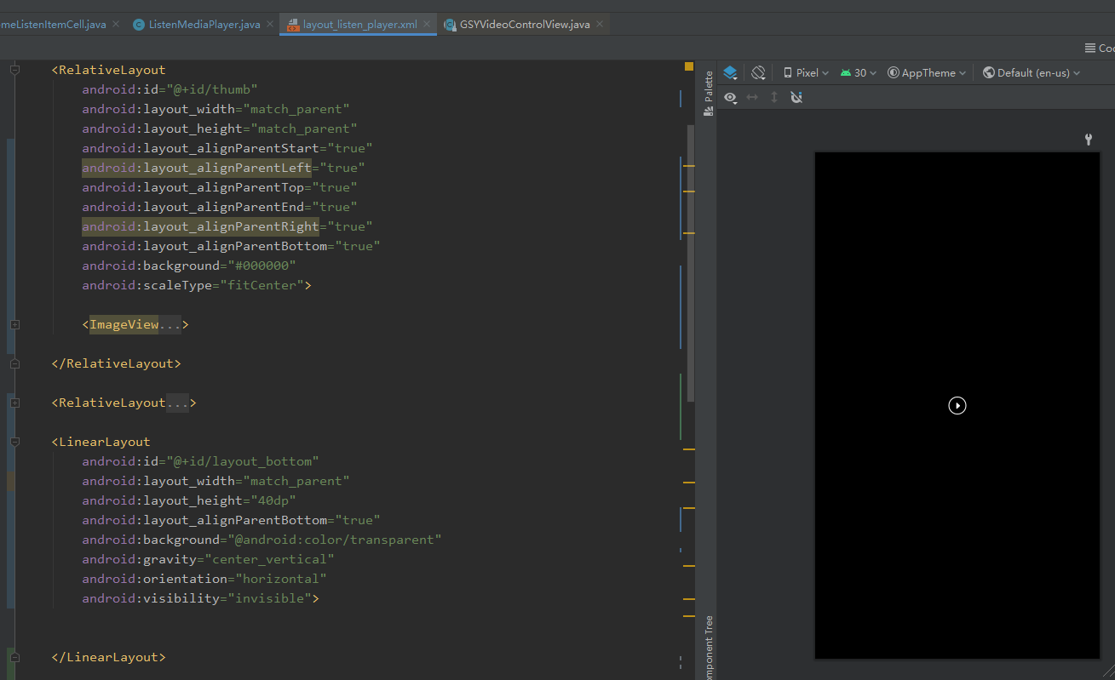The width and height of the screenshot is (1115, 680).
Task: Click the expand horizontally arrow icon
Action: point(752,98)
